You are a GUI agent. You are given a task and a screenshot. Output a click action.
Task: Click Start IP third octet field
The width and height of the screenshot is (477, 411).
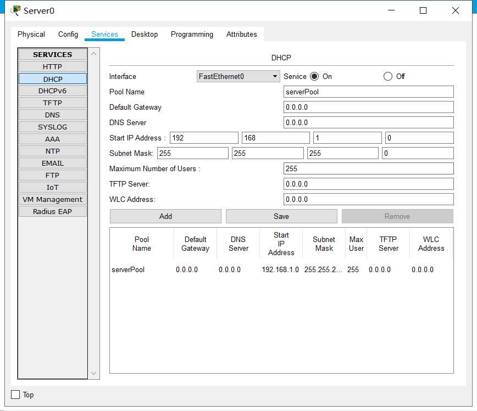348,138
